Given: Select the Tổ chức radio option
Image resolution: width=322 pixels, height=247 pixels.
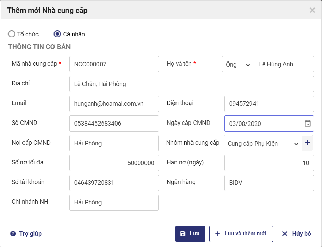Looking at the screenshot, I should tap(12, 34).
